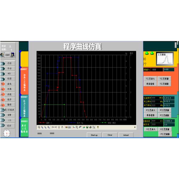Viewport: 179px width, 179px height.
Task: Switch to the 压力工艺编辑表 tab
Action: tap(24, 107)
